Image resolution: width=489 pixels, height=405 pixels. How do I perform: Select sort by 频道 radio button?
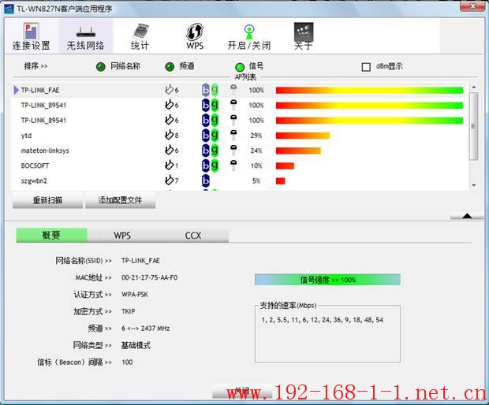170,67
